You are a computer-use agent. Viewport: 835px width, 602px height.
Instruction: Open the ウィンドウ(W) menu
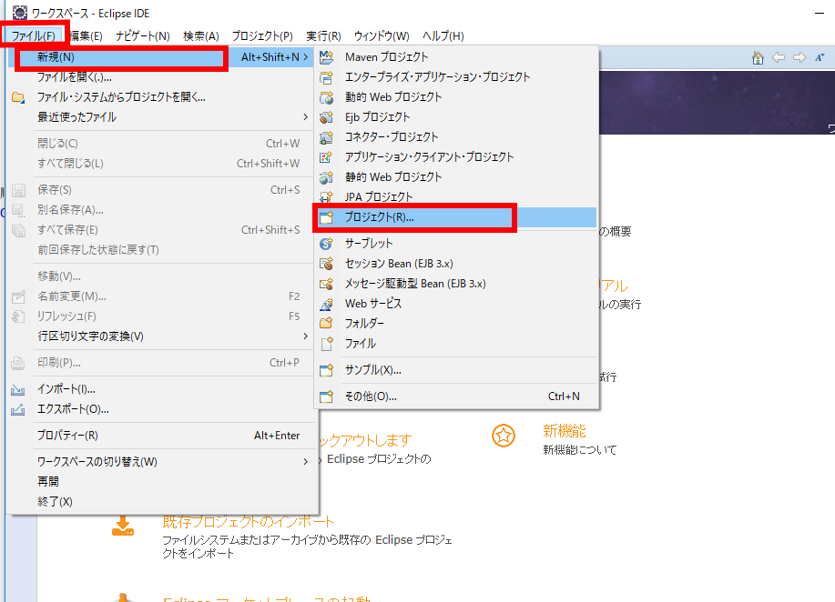pyautogui.click(x=382, y=36)
